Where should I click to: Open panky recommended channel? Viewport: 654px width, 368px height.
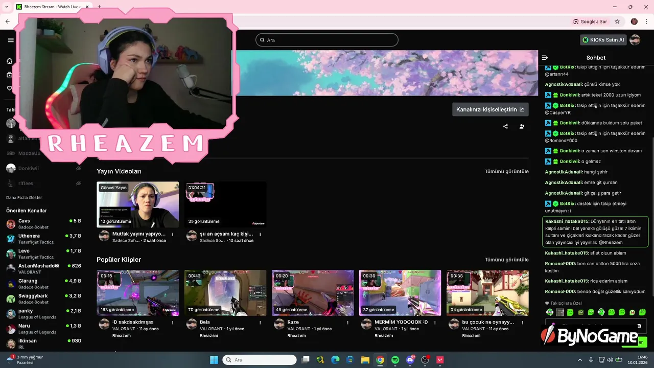(43, 314)
